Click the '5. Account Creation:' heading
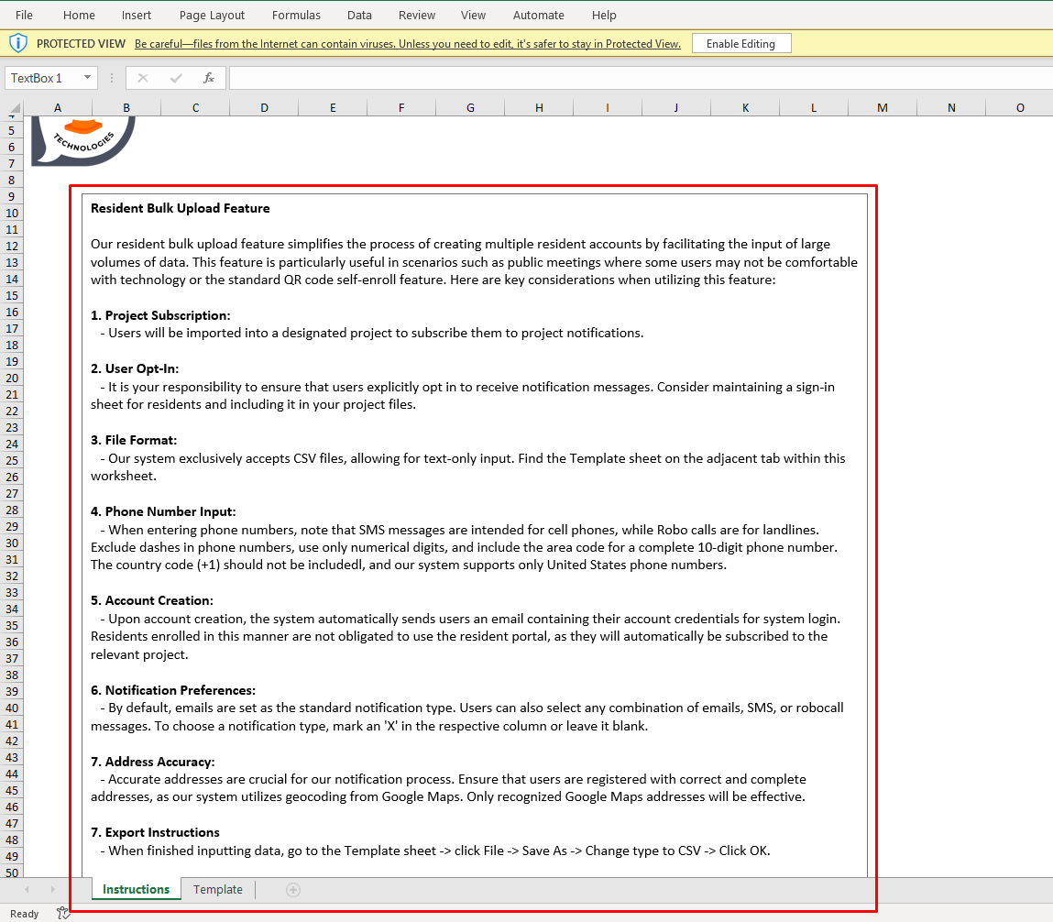 [x=152, y=601]
